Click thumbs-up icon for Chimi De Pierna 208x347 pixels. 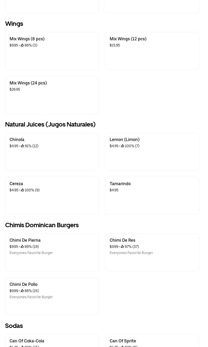click(x=22, y=247)
